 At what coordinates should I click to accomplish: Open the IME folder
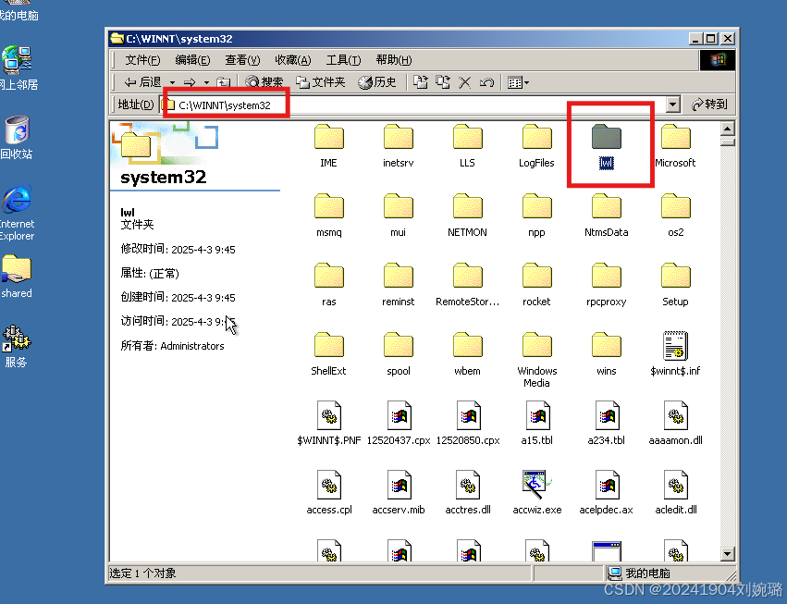click(x=328, y=145)
